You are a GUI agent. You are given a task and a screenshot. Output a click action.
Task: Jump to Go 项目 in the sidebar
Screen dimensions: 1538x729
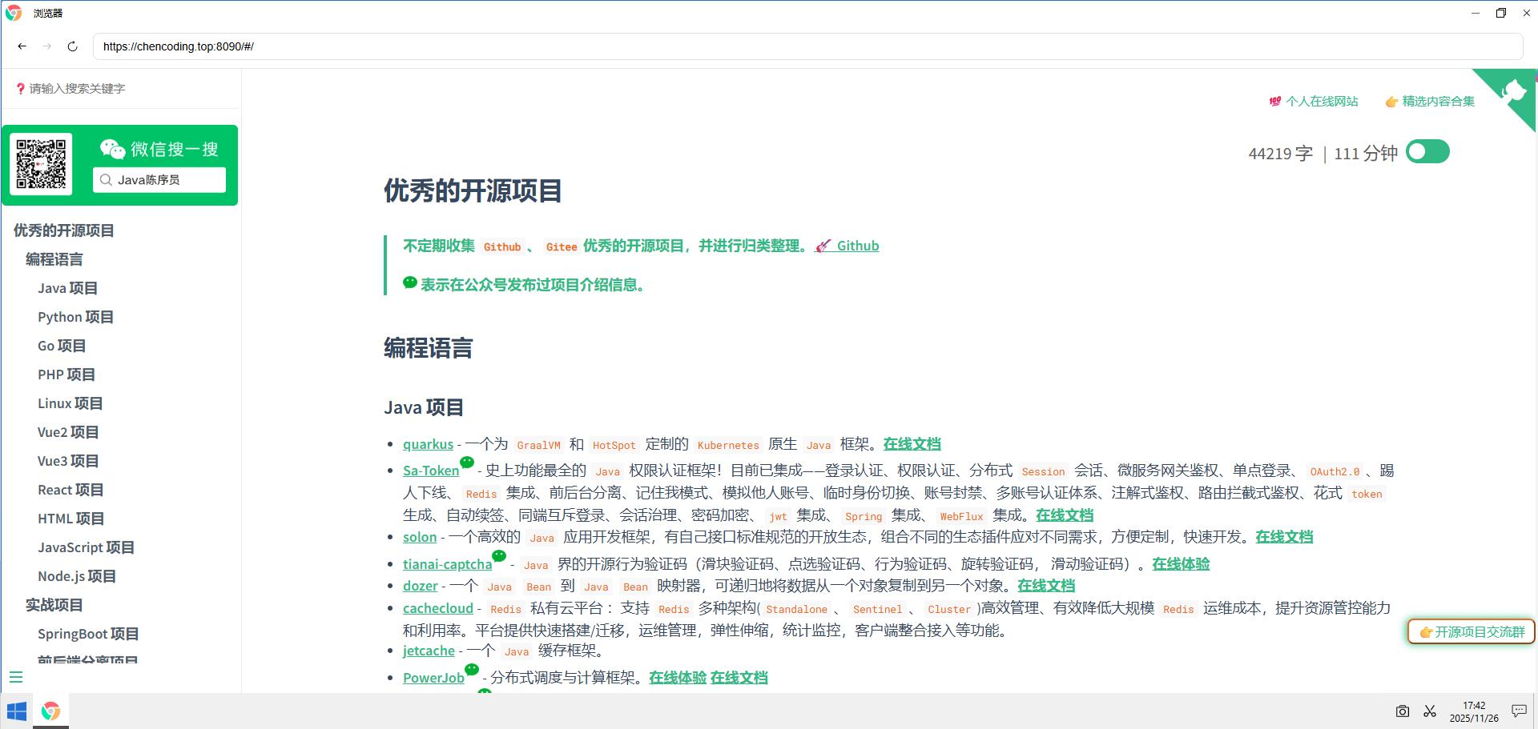[x=62, y=346]
